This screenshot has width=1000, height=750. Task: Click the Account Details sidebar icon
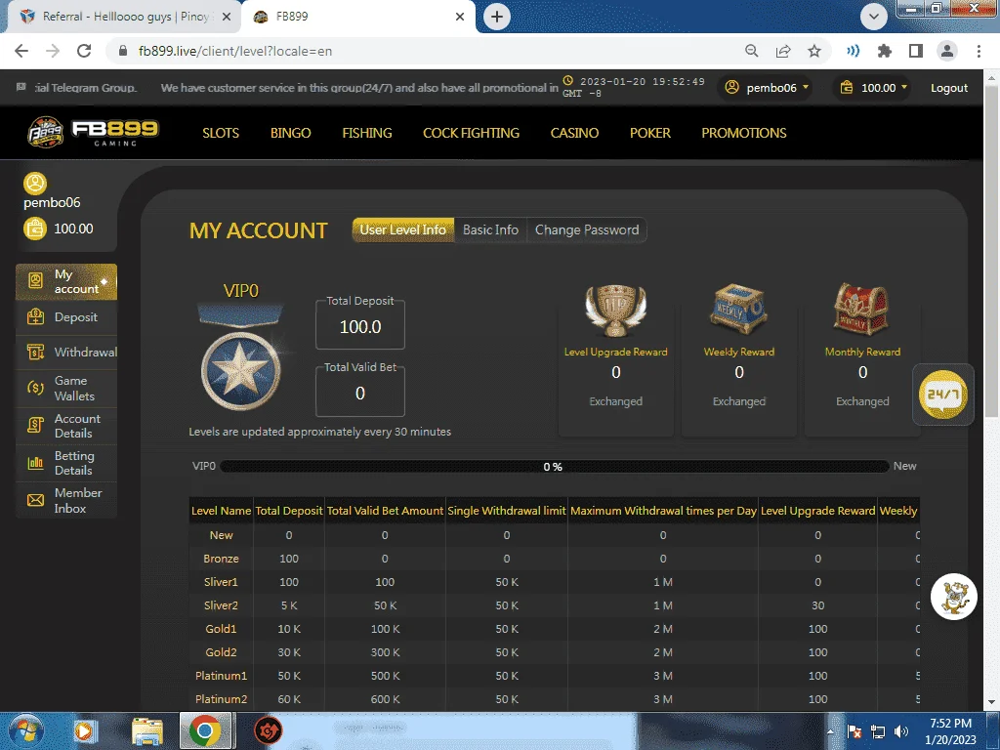coord(36,426)
